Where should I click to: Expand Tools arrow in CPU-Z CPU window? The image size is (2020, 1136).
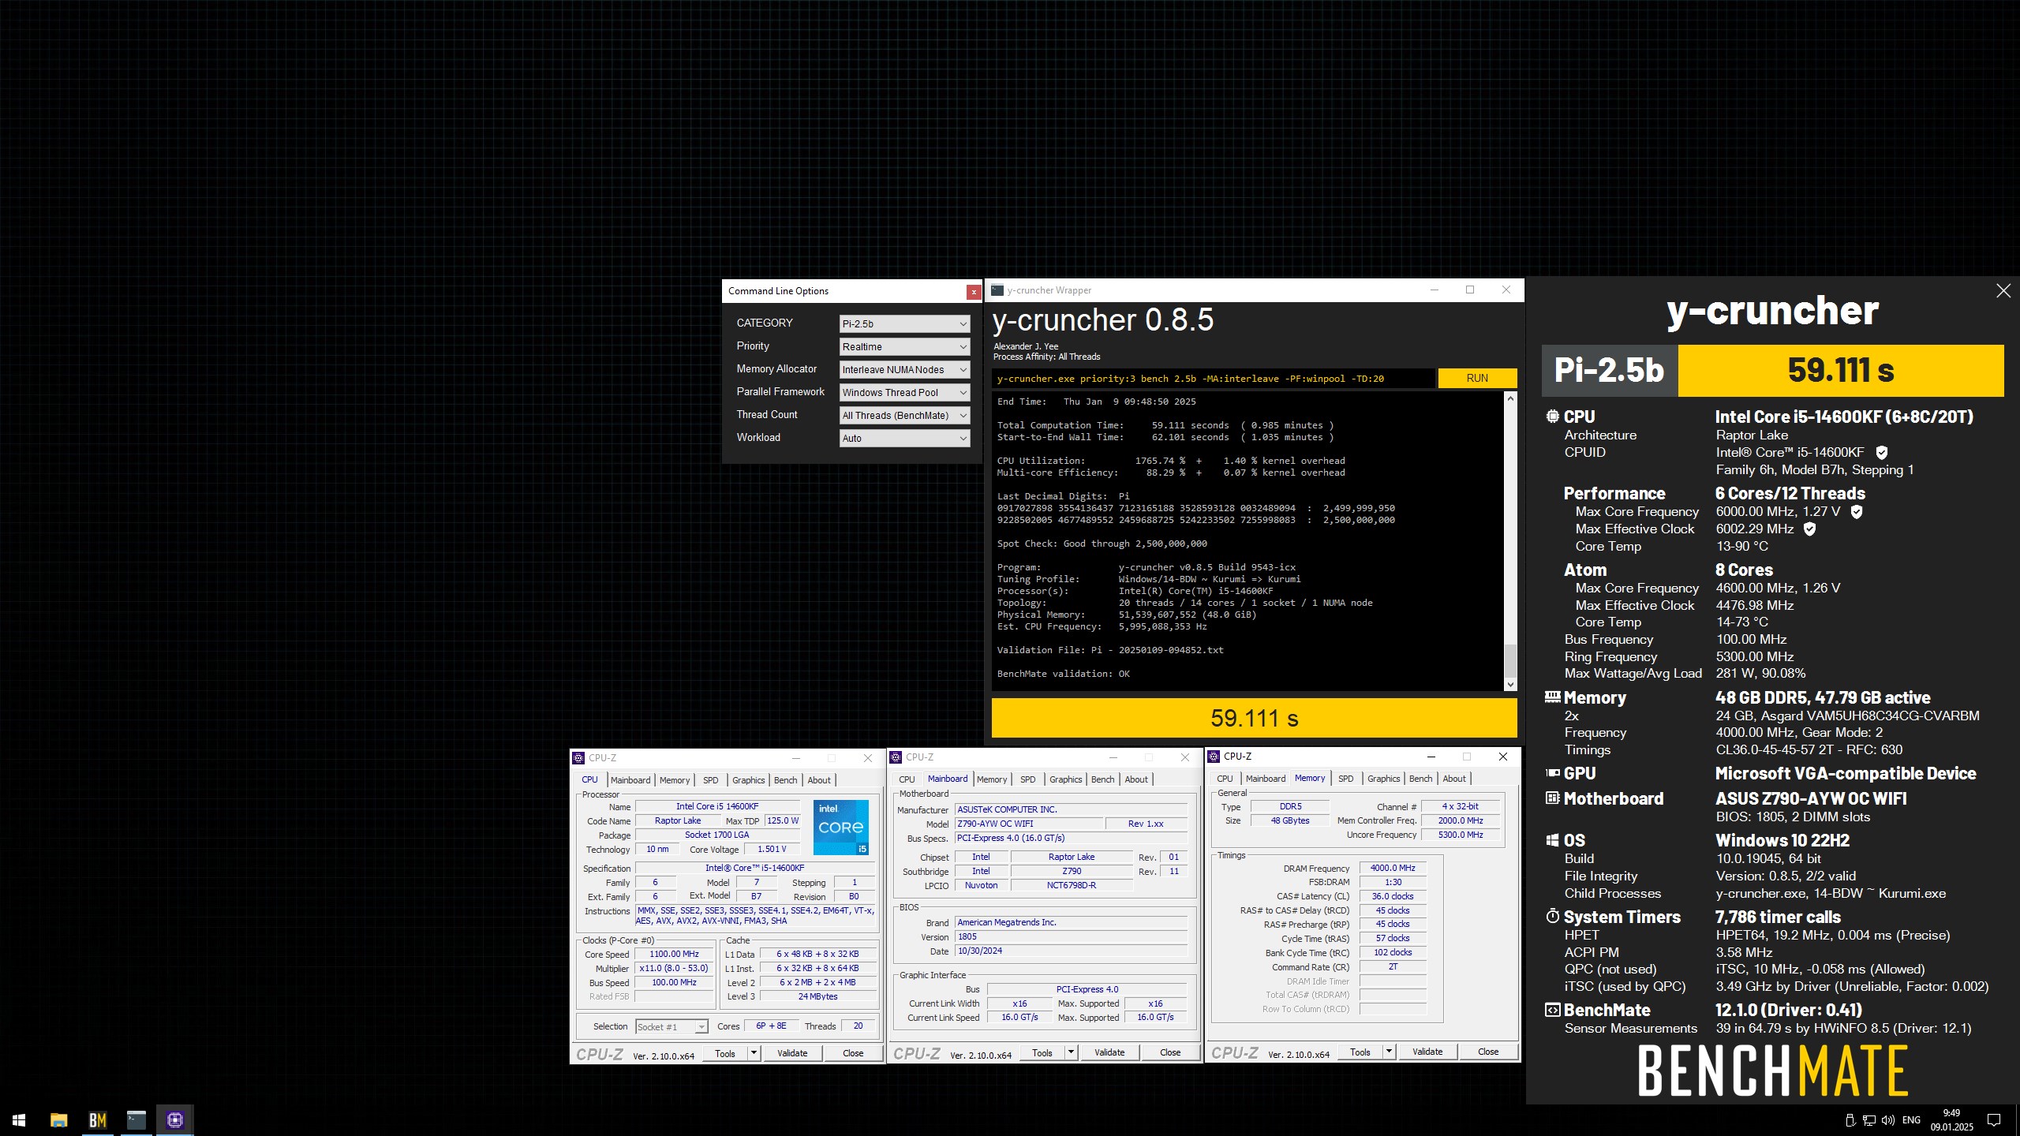(754, 1053)
